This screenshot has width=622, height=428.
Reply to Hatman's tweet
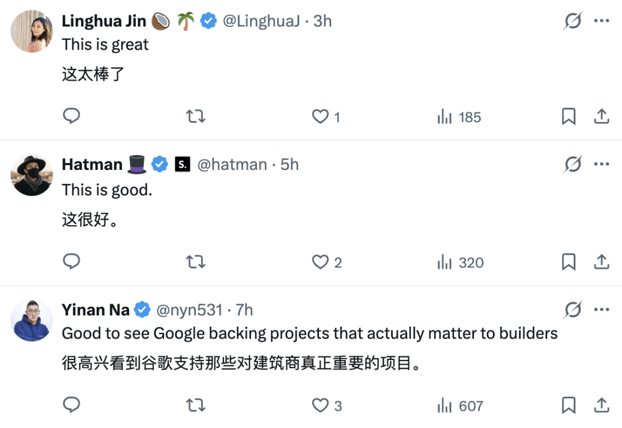(71, 263)
